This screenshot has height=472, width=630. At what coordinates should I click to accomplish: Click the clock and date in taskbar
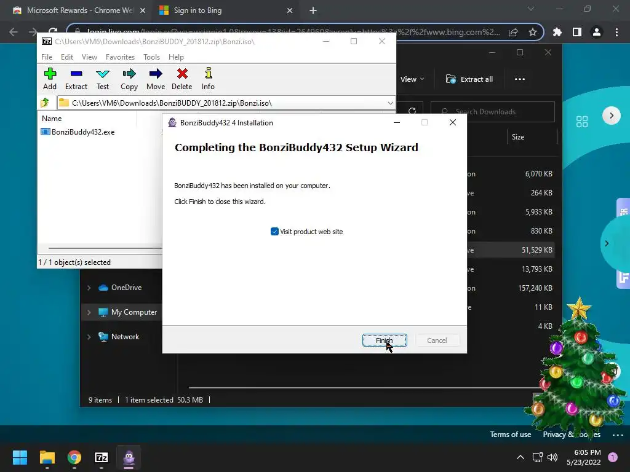pos(583,457)
